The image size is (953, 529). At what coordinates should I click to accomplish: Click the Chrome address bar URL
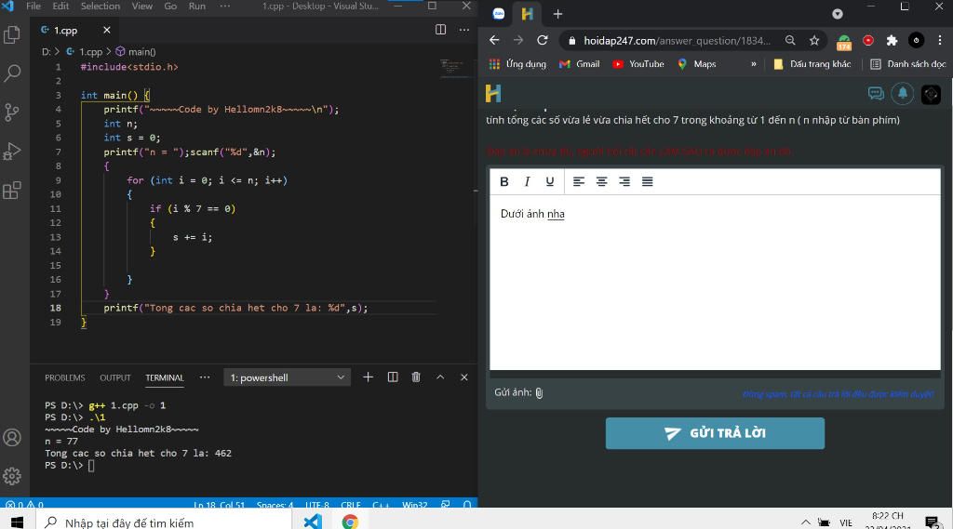(x=677, y=41)
